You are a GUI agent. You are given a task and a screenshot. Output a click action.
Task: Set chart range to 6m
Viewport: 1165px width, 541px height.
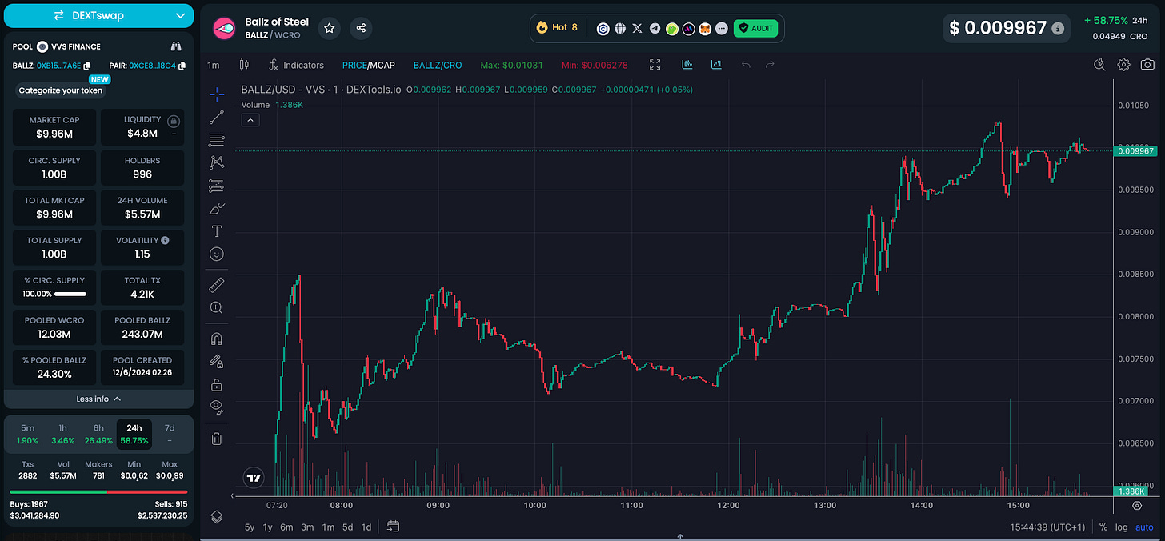(286, 527)
